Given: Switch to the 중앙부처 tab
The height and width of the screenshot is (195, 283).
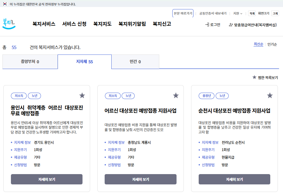Looking at the screenshot, I should click(30, 61).
